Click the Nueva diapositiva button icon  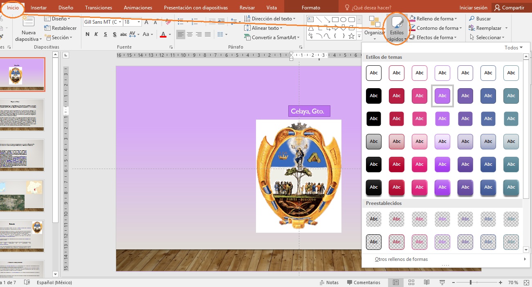(28, 23)
